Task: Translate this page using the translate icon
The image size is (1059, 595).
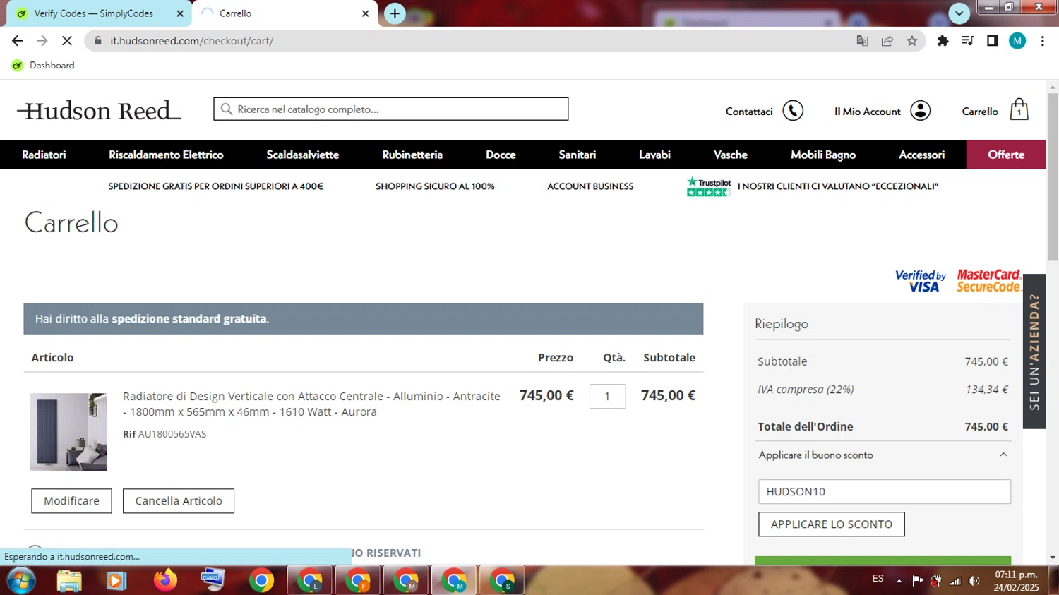Action: coord(862,41)
